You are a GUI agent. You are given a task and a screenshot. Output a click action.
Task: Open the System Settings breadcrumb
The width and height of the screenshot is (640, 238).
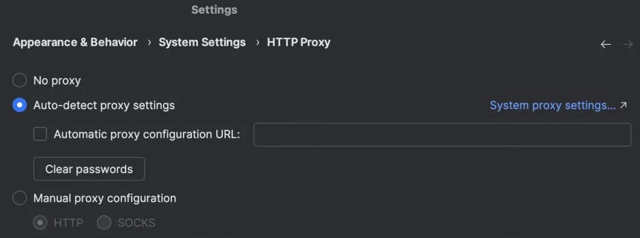(202, 43)
